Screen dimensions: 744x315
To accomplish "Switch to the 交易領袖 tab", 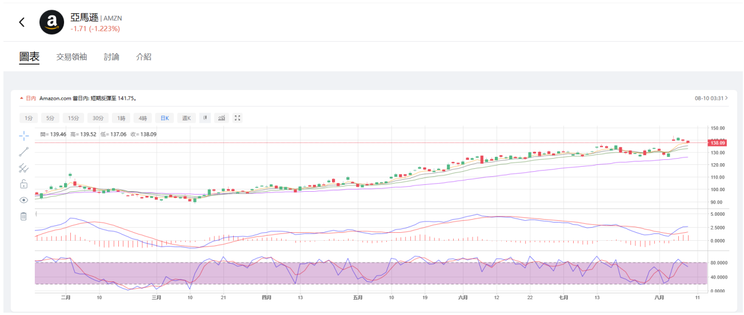I will [71, 57].
